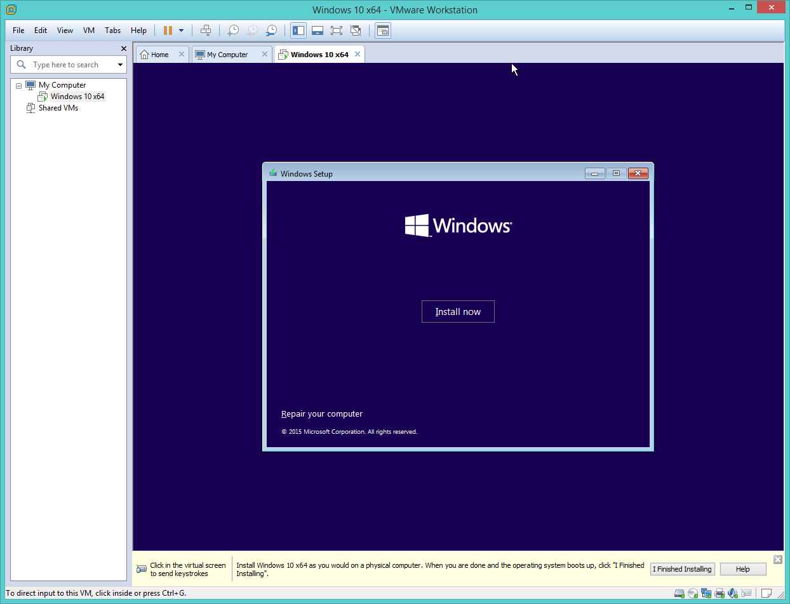Close the Library panel

click(124, 49)
